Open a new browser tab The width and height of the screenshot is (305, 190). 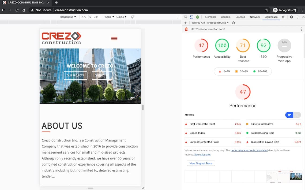click(x=56, y=2)
